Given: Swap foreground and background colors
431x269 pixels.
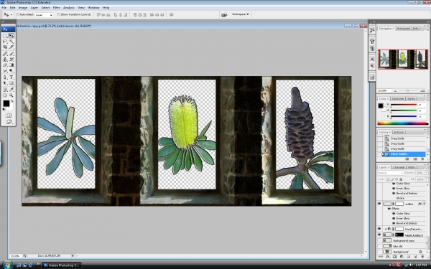Looking at the screenshot, I should 12,101.
